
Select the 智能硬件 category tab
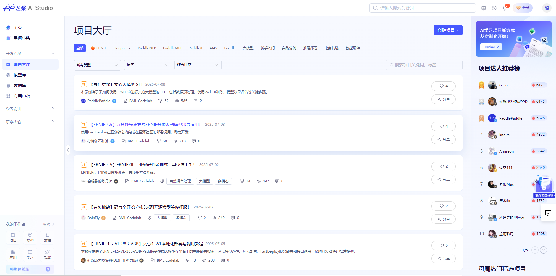(x=353, y=48)
